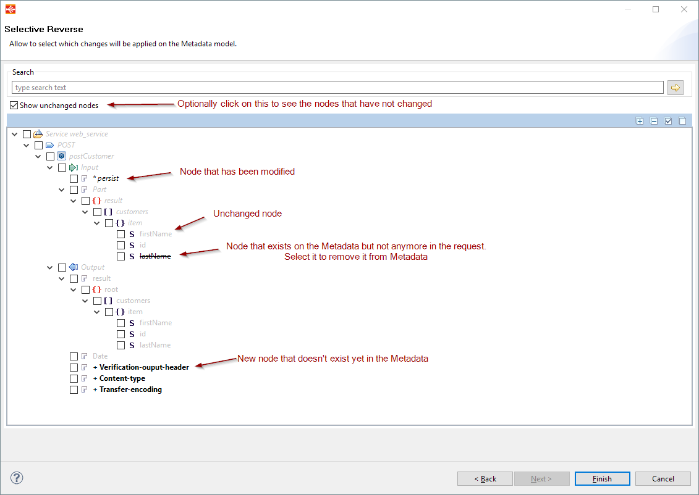Screen dimensions: 699x495
Task: Collapse the POST tree node
Action: click(27, 145)
